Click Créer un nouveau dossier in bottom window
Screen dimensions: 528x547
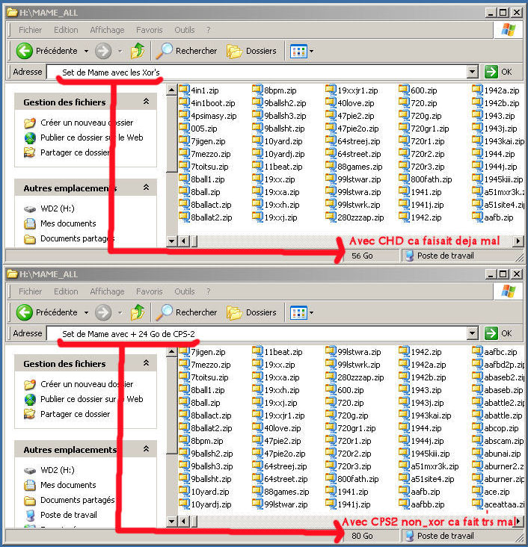pos(79,384)
